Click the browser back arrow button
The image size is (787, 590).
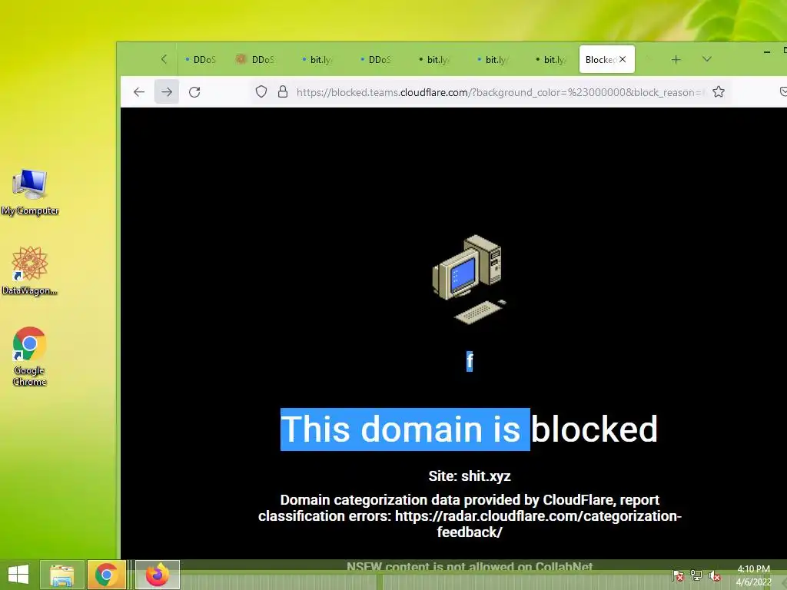point(139,92)
